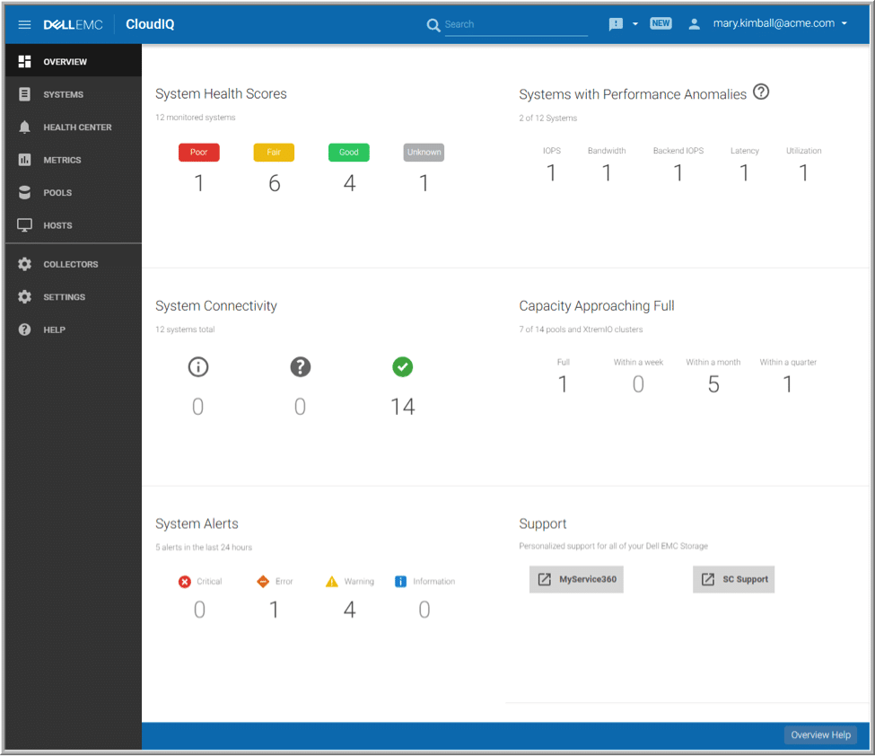Click the search magnifier icon

(x=433, y=25)
